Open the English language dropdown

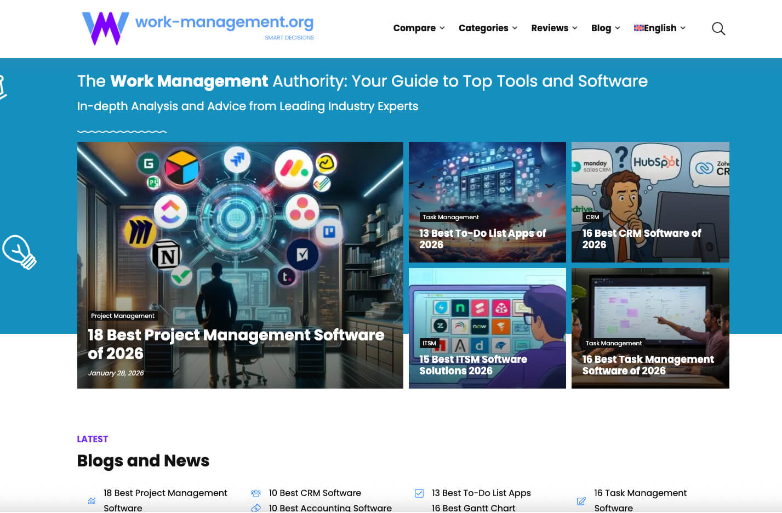coord(659,28)
